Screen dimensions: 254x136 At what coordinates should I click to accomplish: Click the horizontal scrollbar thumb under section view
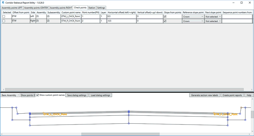tap(120, 134)
